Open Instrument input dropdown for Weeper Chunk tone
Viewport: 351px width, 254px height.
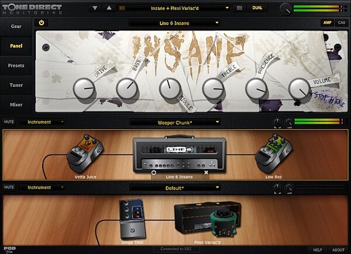coord(43,122)
